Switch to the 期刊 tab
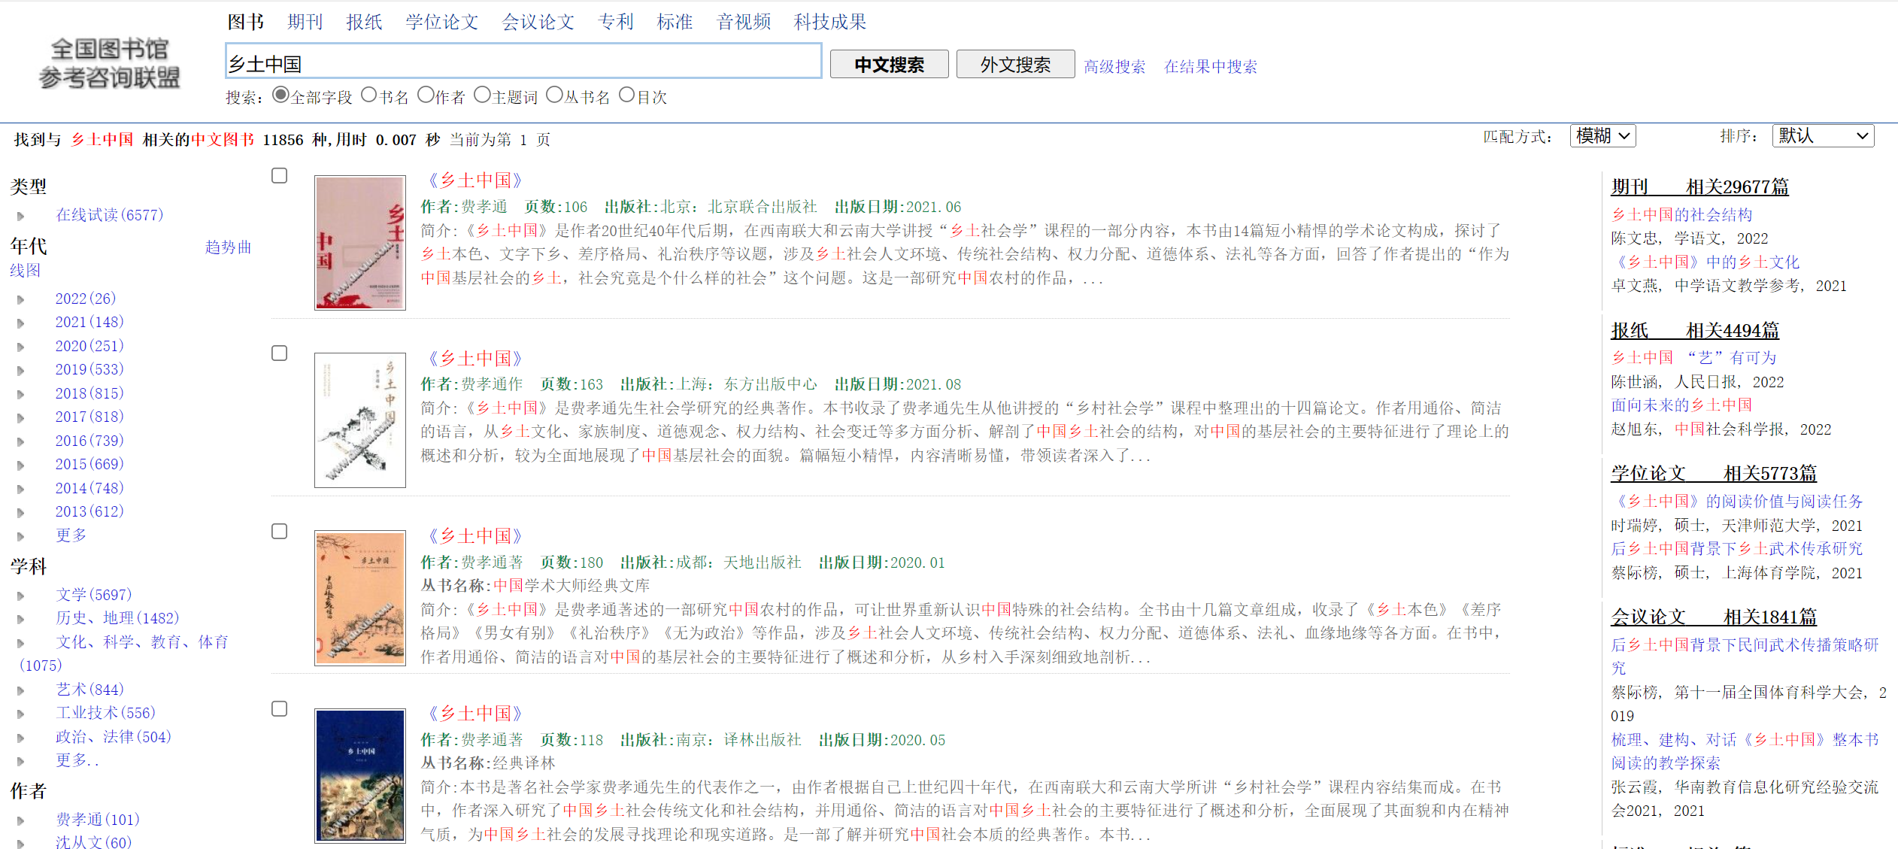 [x=305, y=22]
